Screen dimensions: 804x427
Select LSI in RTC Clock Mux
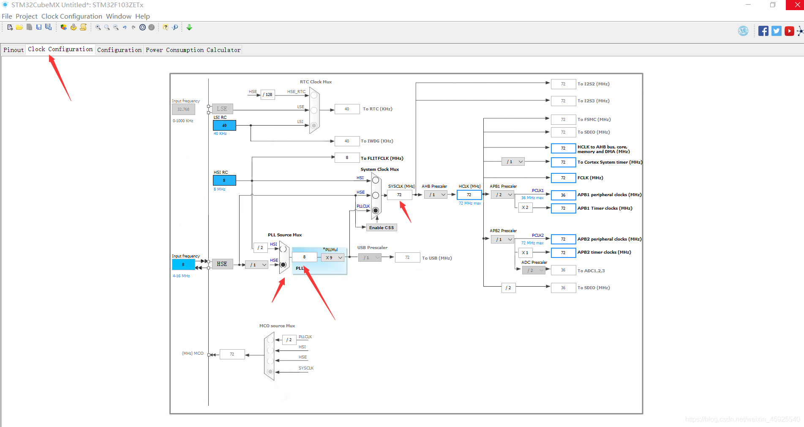[x=314, y=125]
